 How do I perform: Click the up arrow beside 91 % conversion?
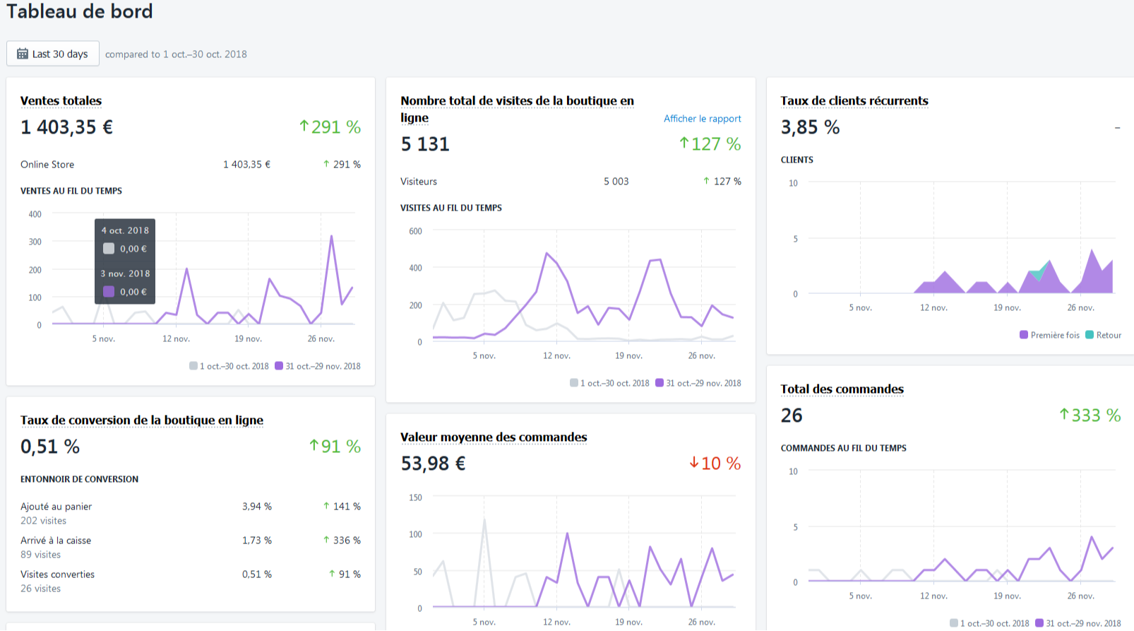pos(314,446)
